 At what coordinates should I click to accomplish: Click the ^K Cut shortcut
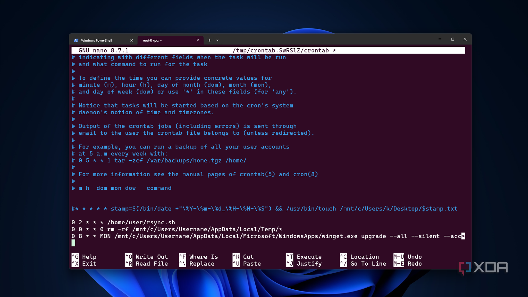point(243,257)
